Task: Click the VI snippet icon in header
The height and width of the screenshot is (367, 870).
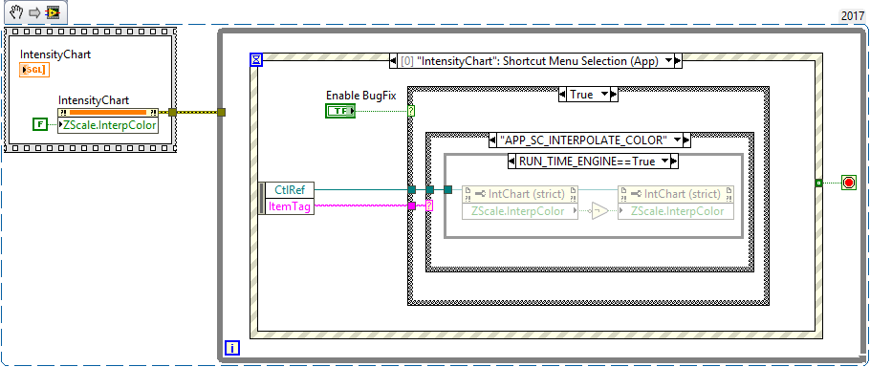Action: tap(54, 12)
